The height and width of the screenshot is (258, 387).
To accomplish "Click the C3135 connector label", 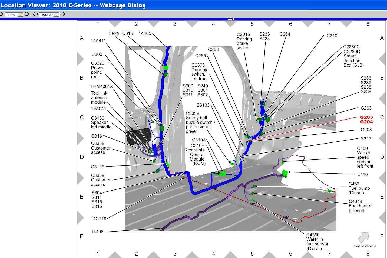I will [97, 167].
